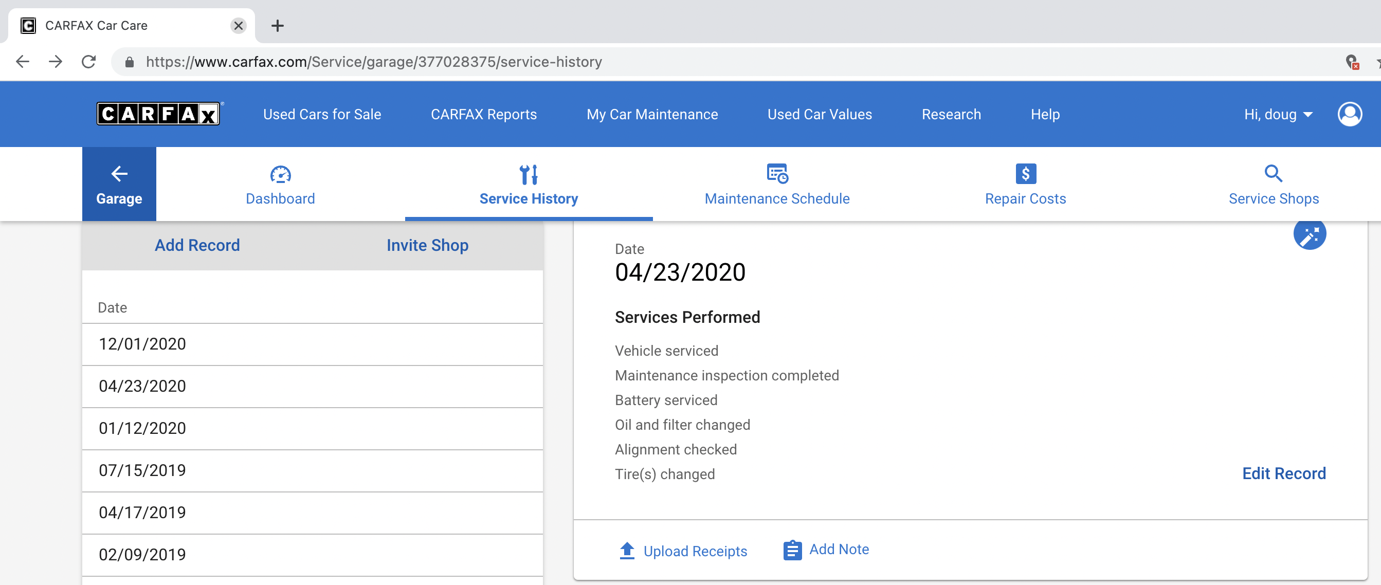Click 'Vehicle serviced' text
The width and height of the screenshot is (1381, 585).
pos(666,350)
